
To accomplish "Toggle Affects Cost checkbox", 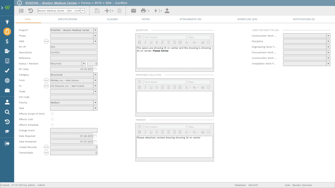I will coord(52,119).
